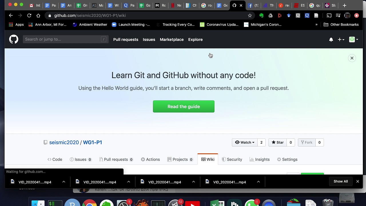This screenshot has width=366, height=206.
Task: Open the Launch Meeting bookmark
Action: click(x=131, y=25)
